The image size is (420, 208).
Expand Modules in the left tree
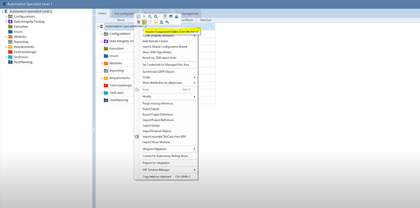(6, 37)
